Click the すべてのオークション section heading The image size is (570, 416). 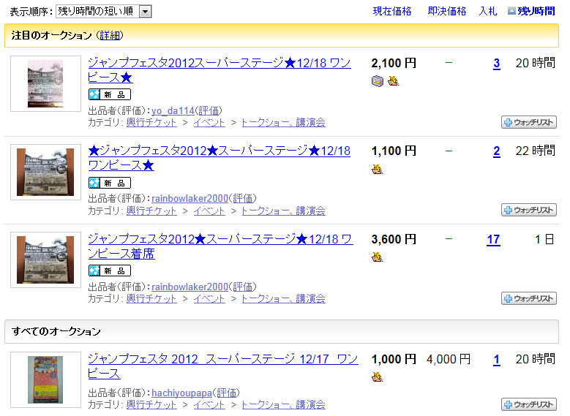56,331
